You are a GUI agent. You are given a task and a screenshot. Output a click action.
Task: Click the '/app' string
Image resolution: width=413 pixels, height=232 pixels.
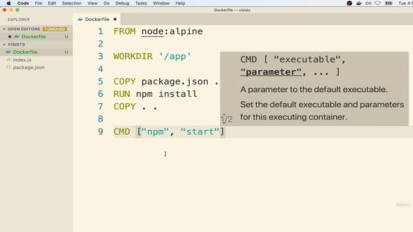click(x=175, y=56)
